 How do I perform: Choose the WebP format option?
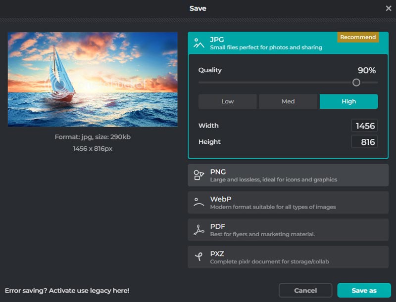click(x=288, y=203)
